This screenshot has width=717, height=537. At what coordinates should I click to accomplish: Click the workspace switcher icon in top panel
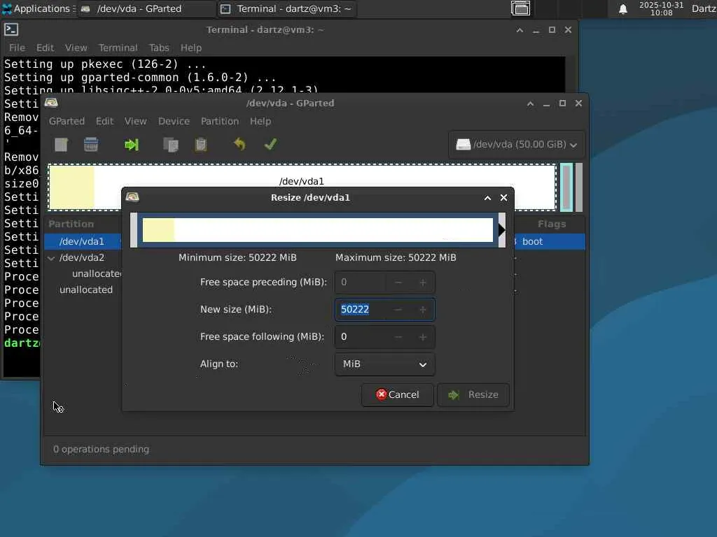point(520,8)
